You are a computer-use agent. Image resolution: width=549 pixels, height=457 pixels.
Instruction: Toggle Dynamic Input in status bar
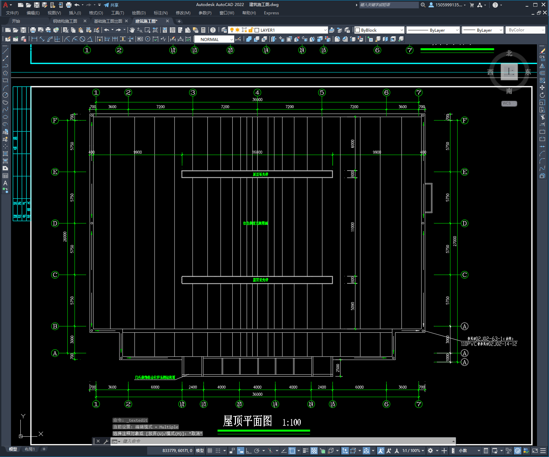pyautogui.click(x=241, y=451)
